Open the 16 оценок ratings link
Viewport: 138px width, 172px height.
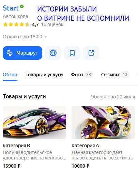click(52, 24)
